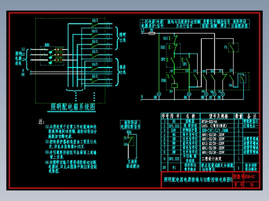The height and width of the screenshot is (201, 269).
Task: Click the HG indicator lamp symbol
Action: [189, 94]
